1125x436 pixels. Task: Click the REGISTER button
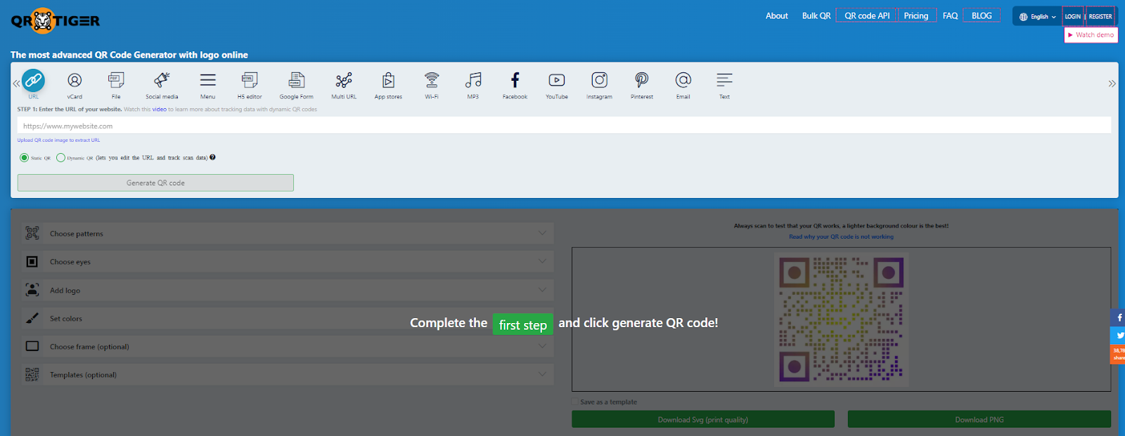pos(1100,17)
